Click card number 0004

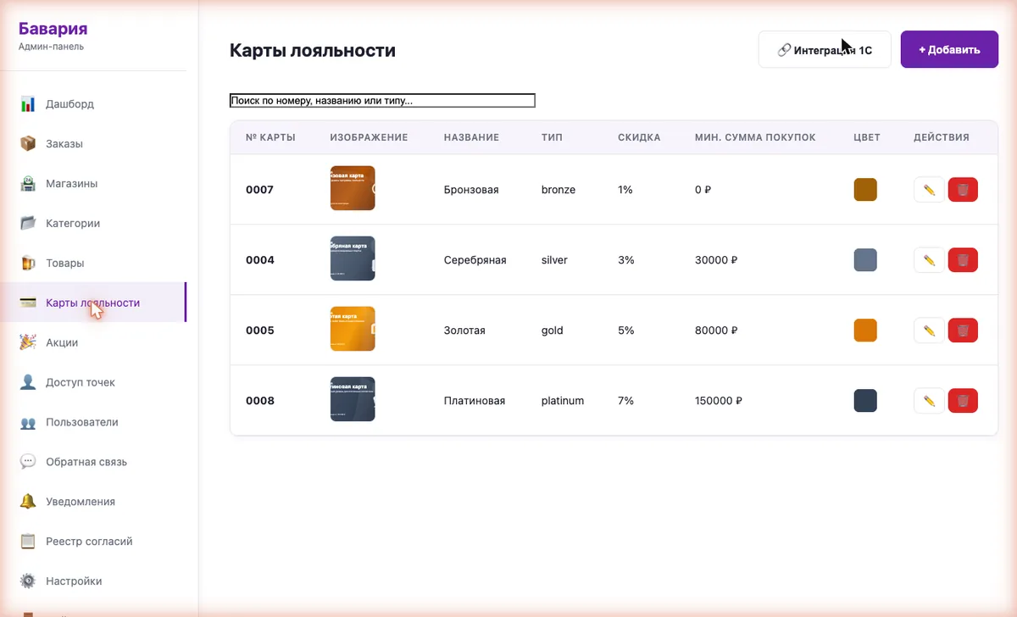pos(260,260)
